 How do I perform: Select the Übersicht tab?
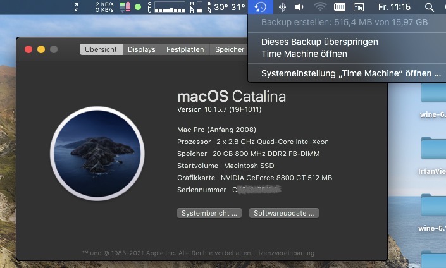coord(101,49)
